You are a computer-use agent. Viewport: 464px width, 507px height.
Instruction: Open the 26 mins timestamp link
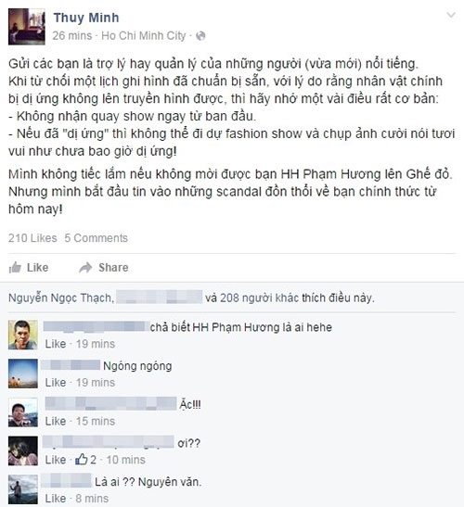tap(72, 35)
